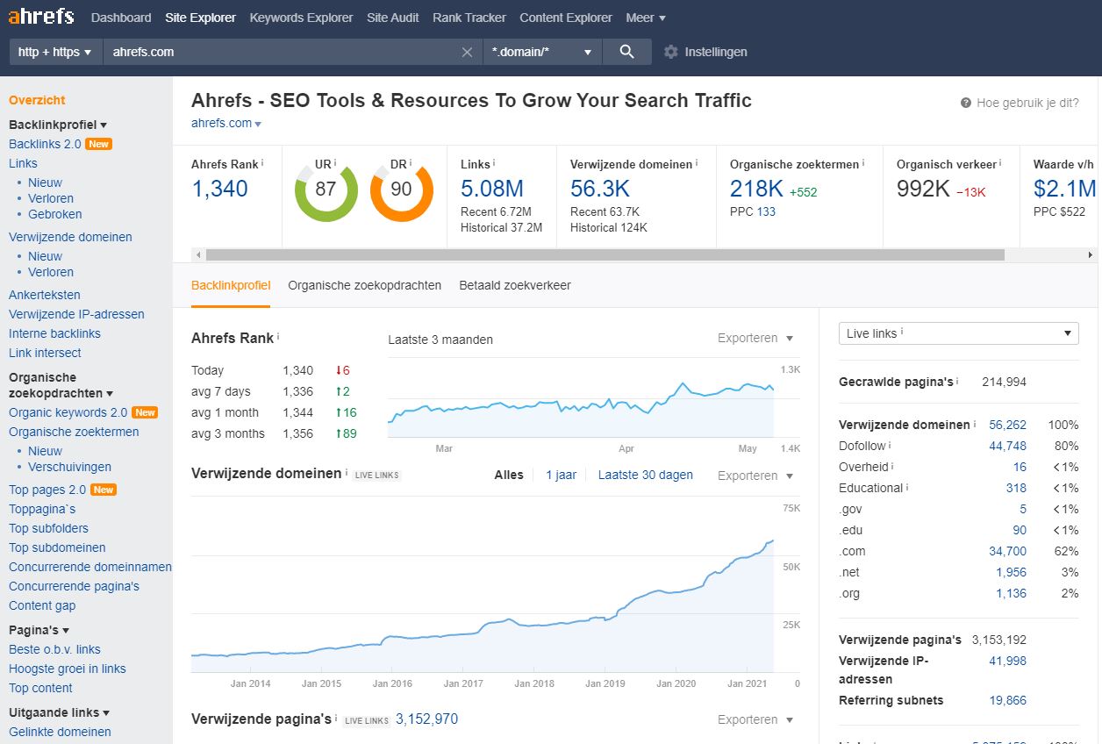This screenshot has height=744, width=1102.
Task: Open Organic keywords 2.0 in sidebar
Action: pos(68,412)
